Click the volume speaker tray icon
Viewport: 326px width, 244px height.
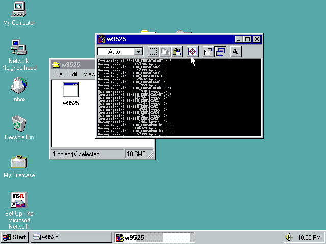click(289, 237)
